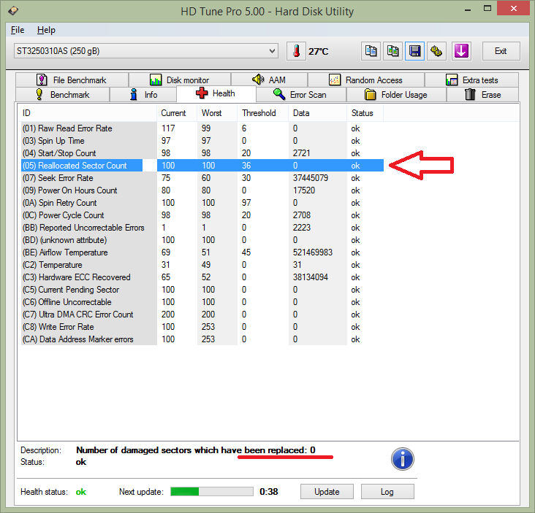Click the 0:38 countdown timer text

tap(269, 492)
